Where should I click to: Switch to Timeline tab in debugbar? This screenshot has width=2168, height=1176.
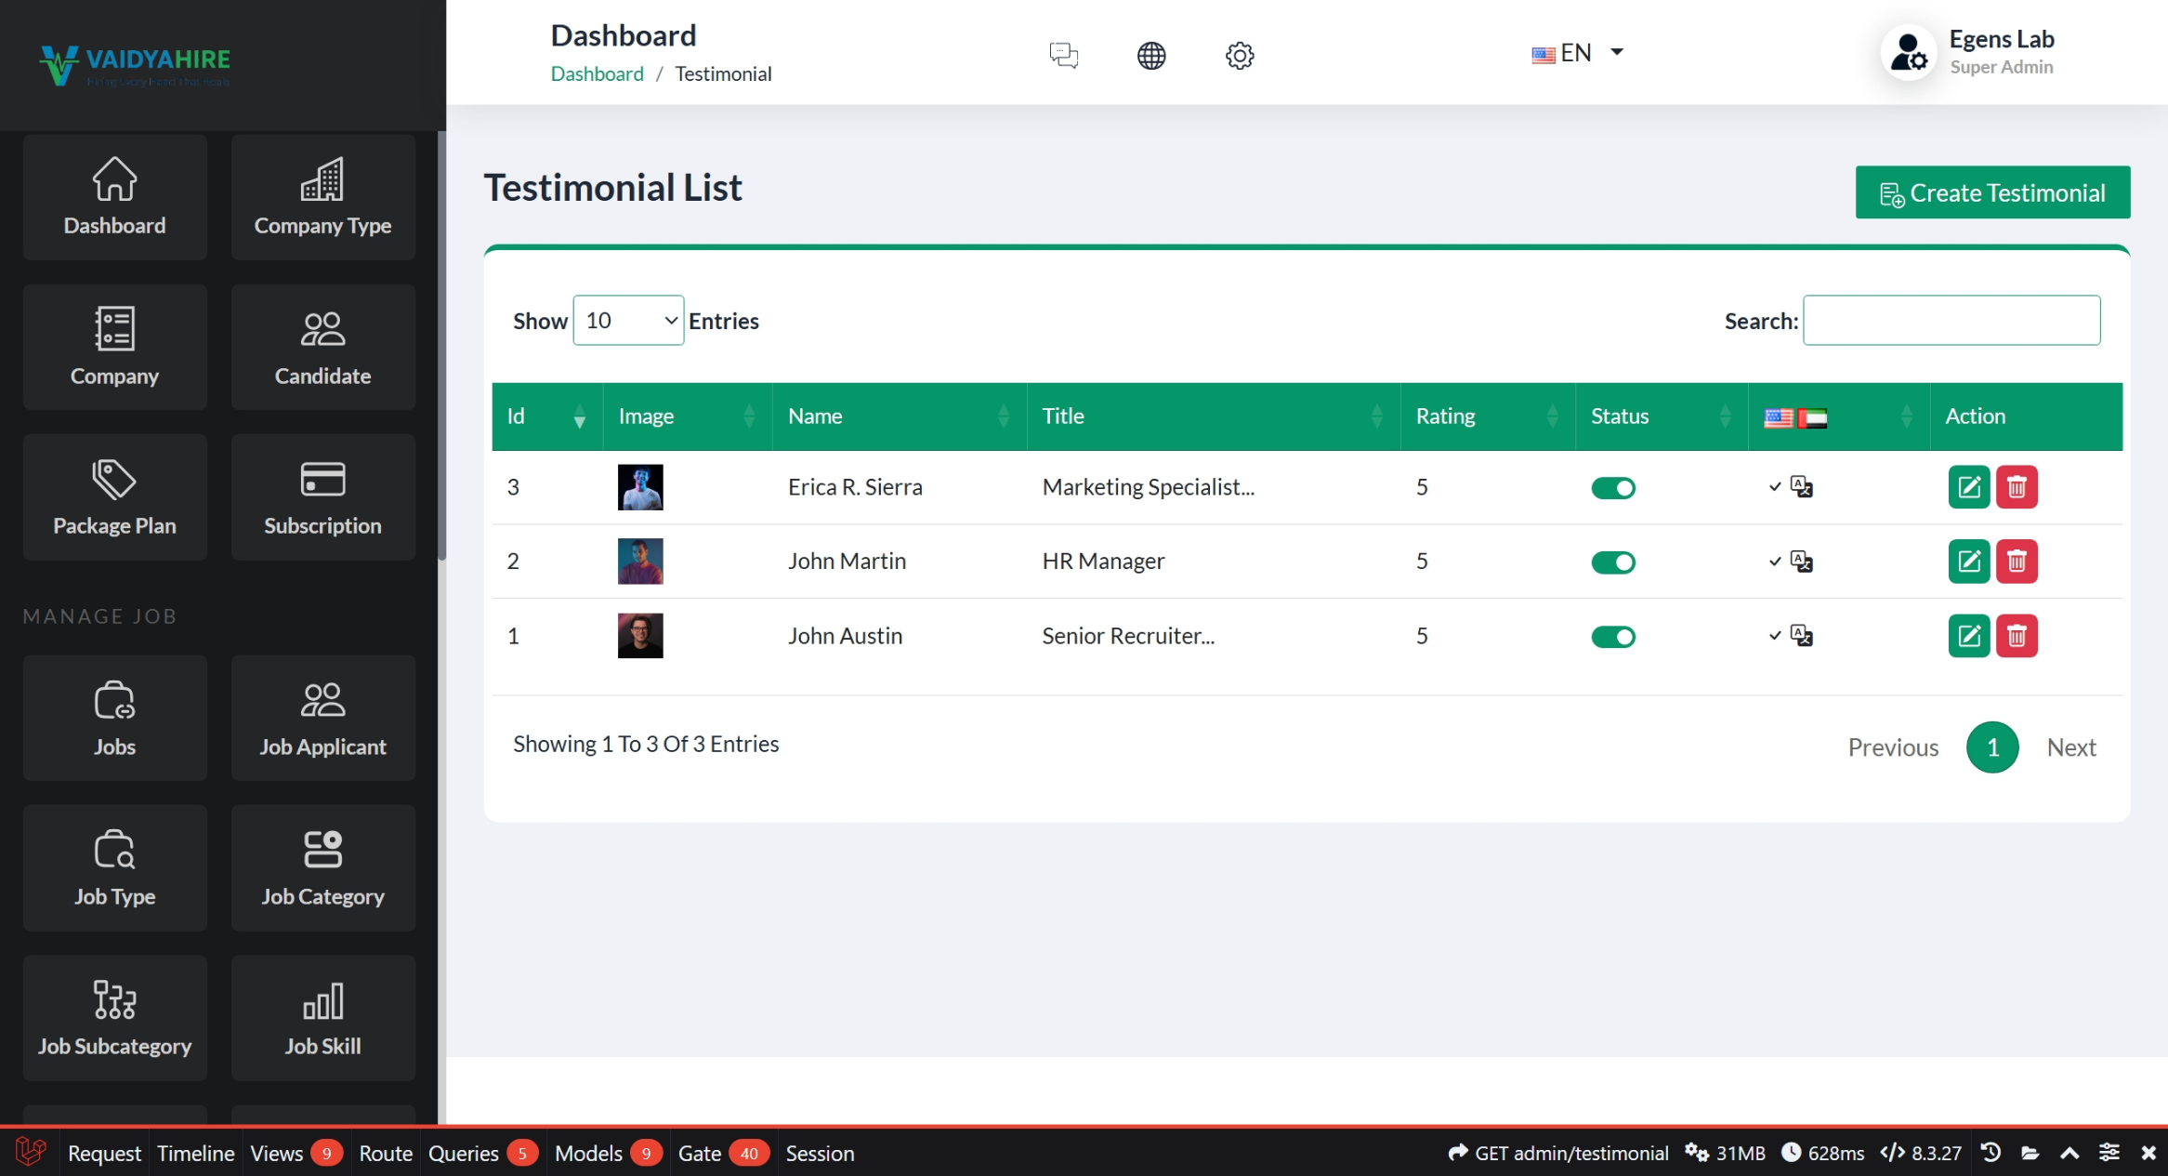[195, 1154]
